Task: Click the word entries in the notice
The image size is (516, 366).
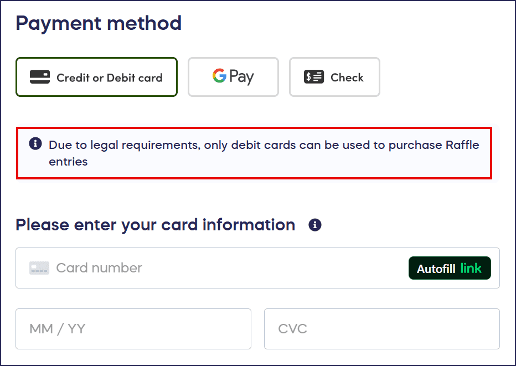Action: coord(68,162)
